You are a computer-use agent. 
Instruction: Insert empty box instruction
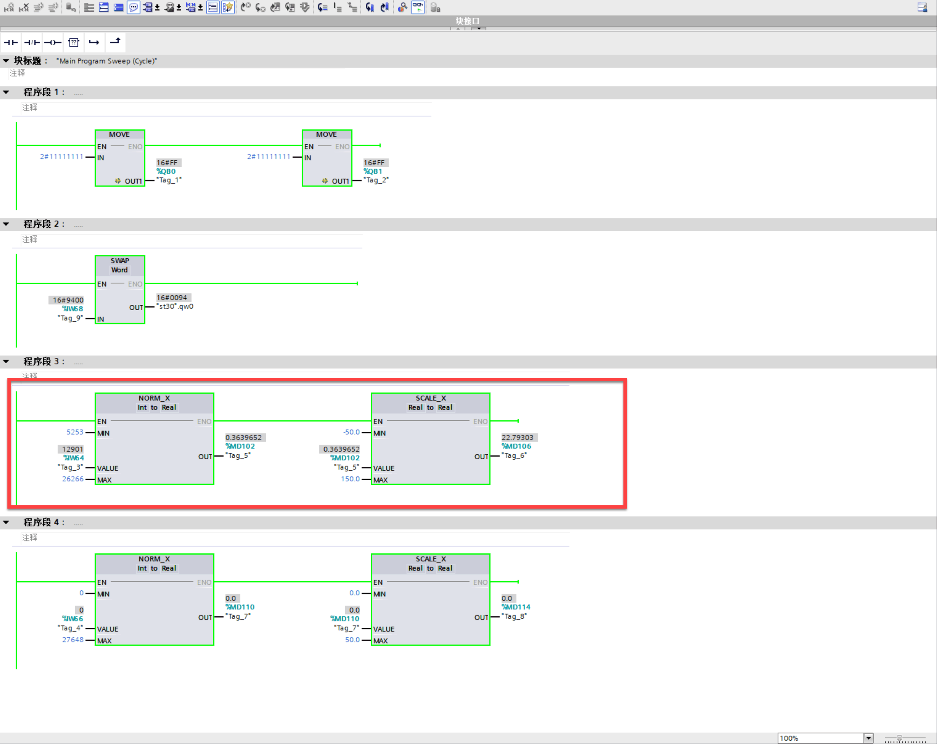click(74, 42)
